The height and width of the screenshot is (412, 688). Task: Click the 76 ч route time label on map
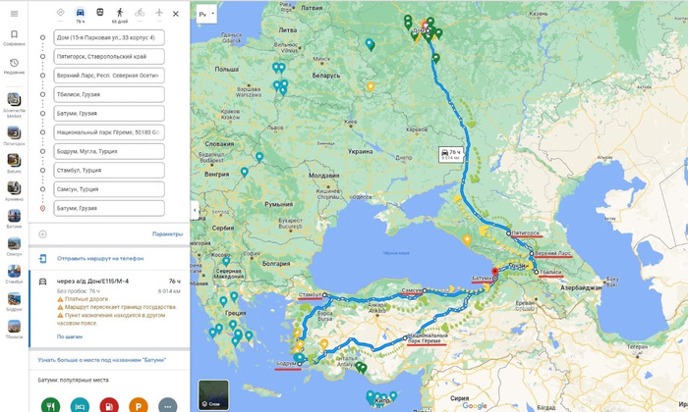(x=451, y=155)
